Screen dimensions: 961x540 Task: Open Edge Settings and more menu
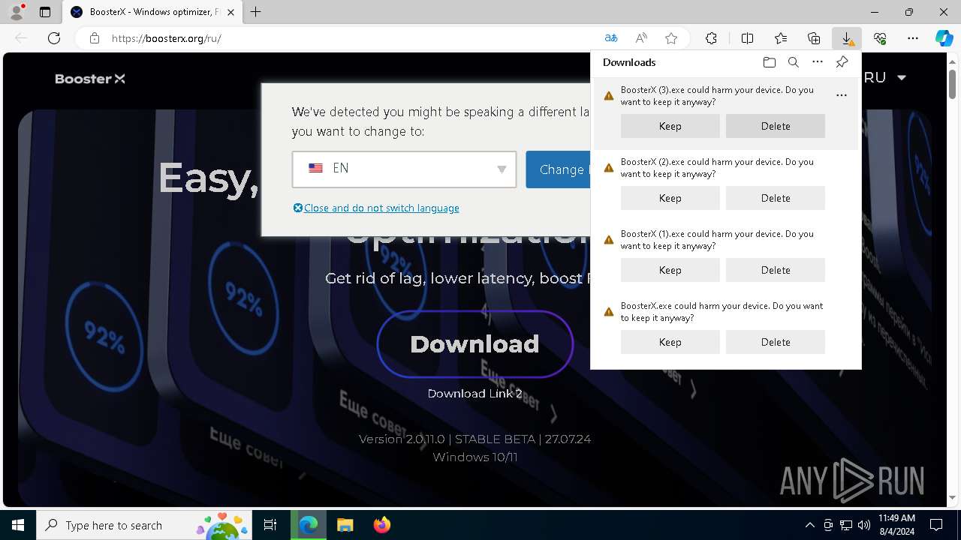coord(913,38)
